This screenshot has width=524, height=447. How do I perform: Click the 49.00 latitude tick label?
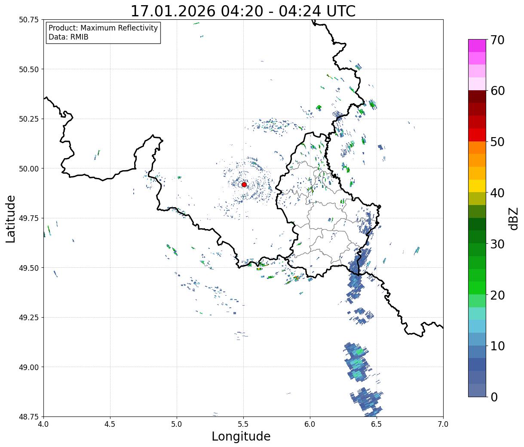tap(29, 367)
